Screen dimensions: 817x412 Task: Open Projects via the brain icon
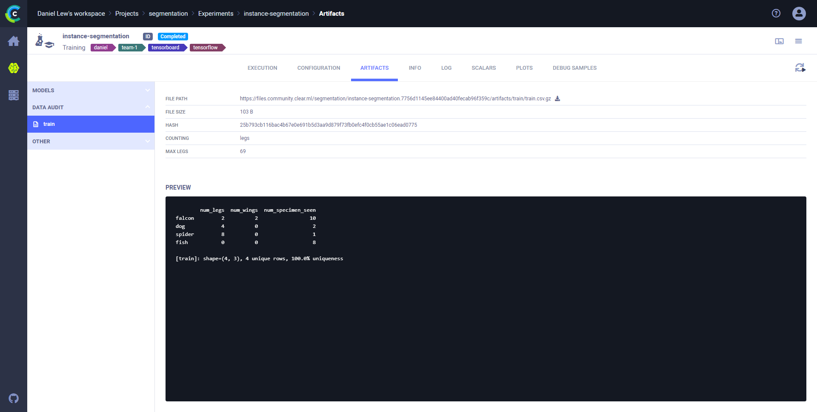[14, 68]
